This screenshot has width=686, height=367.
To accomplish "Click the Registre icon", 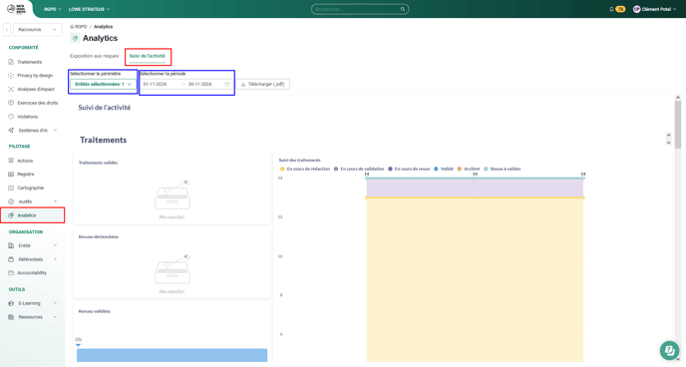I will tap(11, 175).
